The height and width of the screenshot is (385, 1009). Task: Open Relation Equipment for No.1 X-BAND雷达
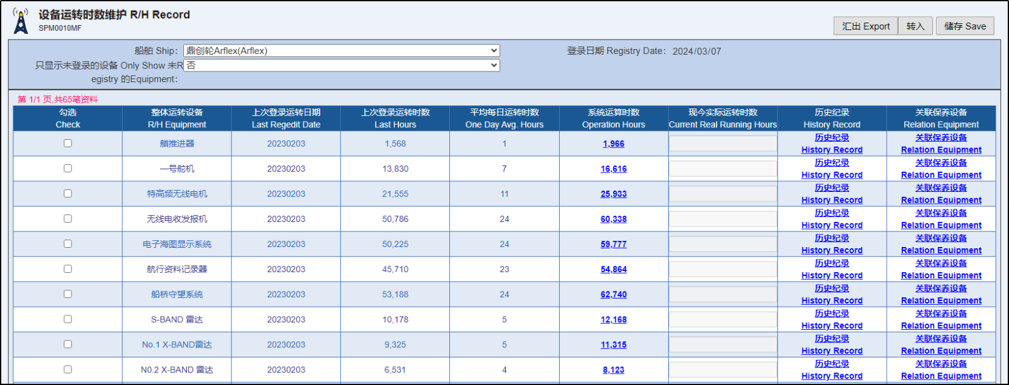[941, 344]
